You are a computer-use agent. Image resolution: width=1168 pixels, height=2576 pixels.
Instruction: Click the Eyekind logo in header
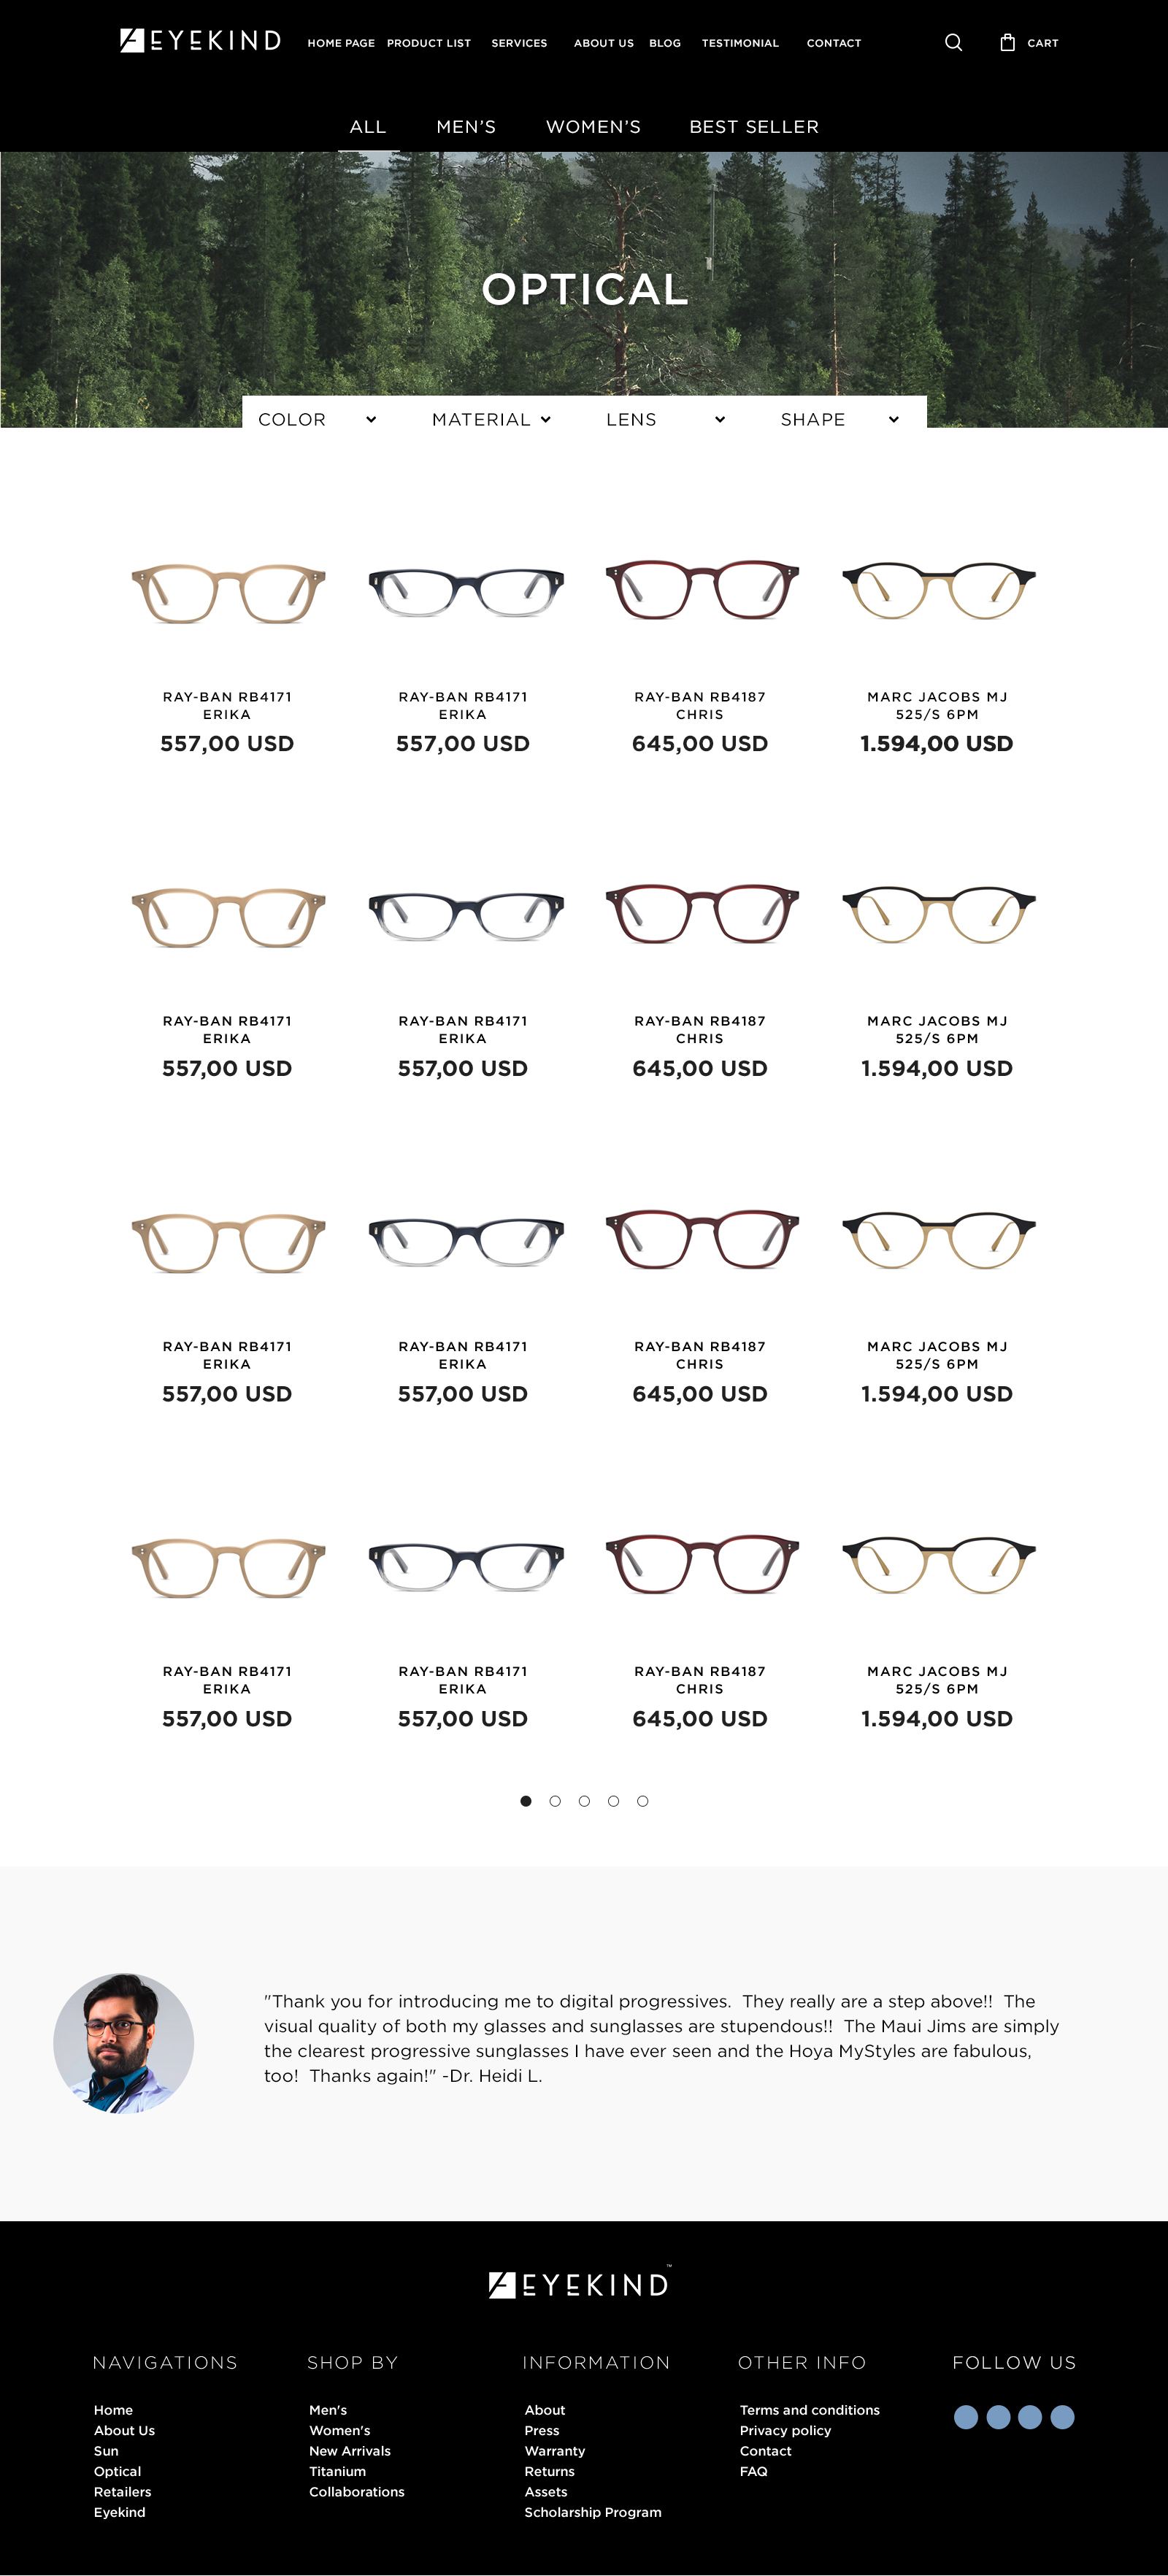(200, 40)
